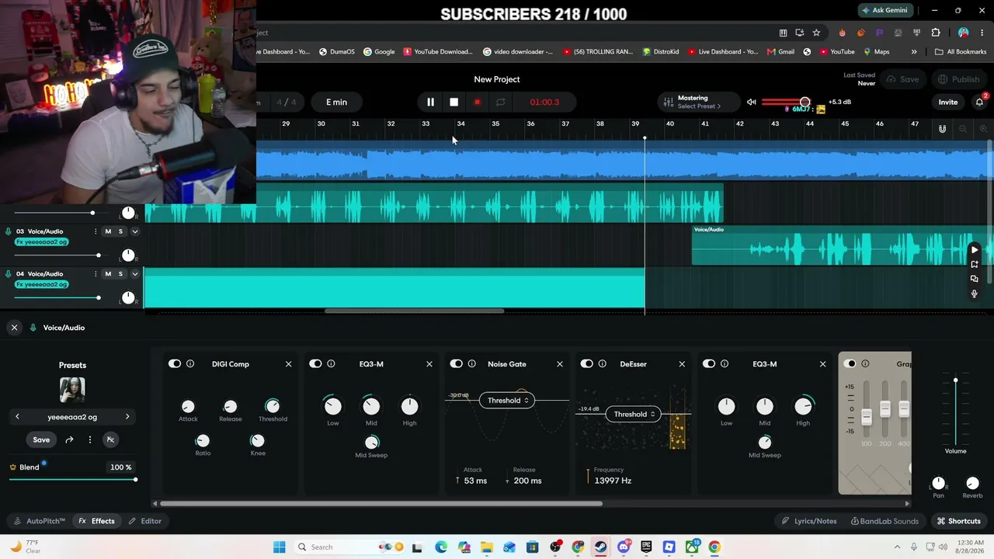This screenshot has width=994, height=559.
Task: Open DeEsser Threshold dropdown
Action: (x=634, y=414)
